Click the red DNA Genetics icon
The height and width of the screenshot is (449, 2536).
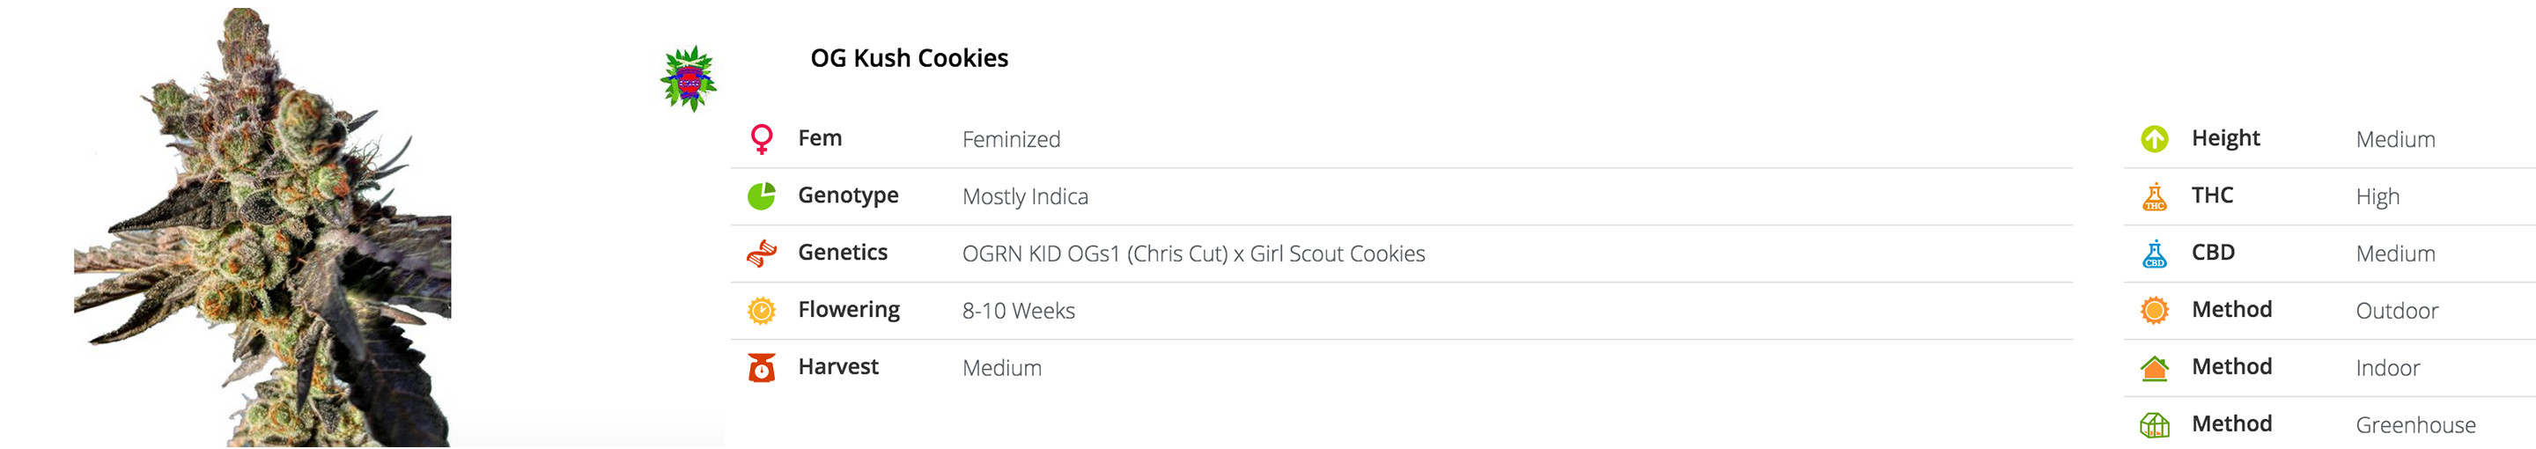tap(761, 253)
